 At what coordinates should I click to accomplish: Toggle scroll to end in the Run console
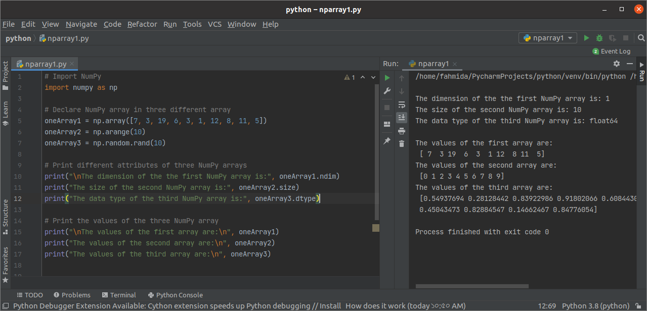[x=401, y=118]
